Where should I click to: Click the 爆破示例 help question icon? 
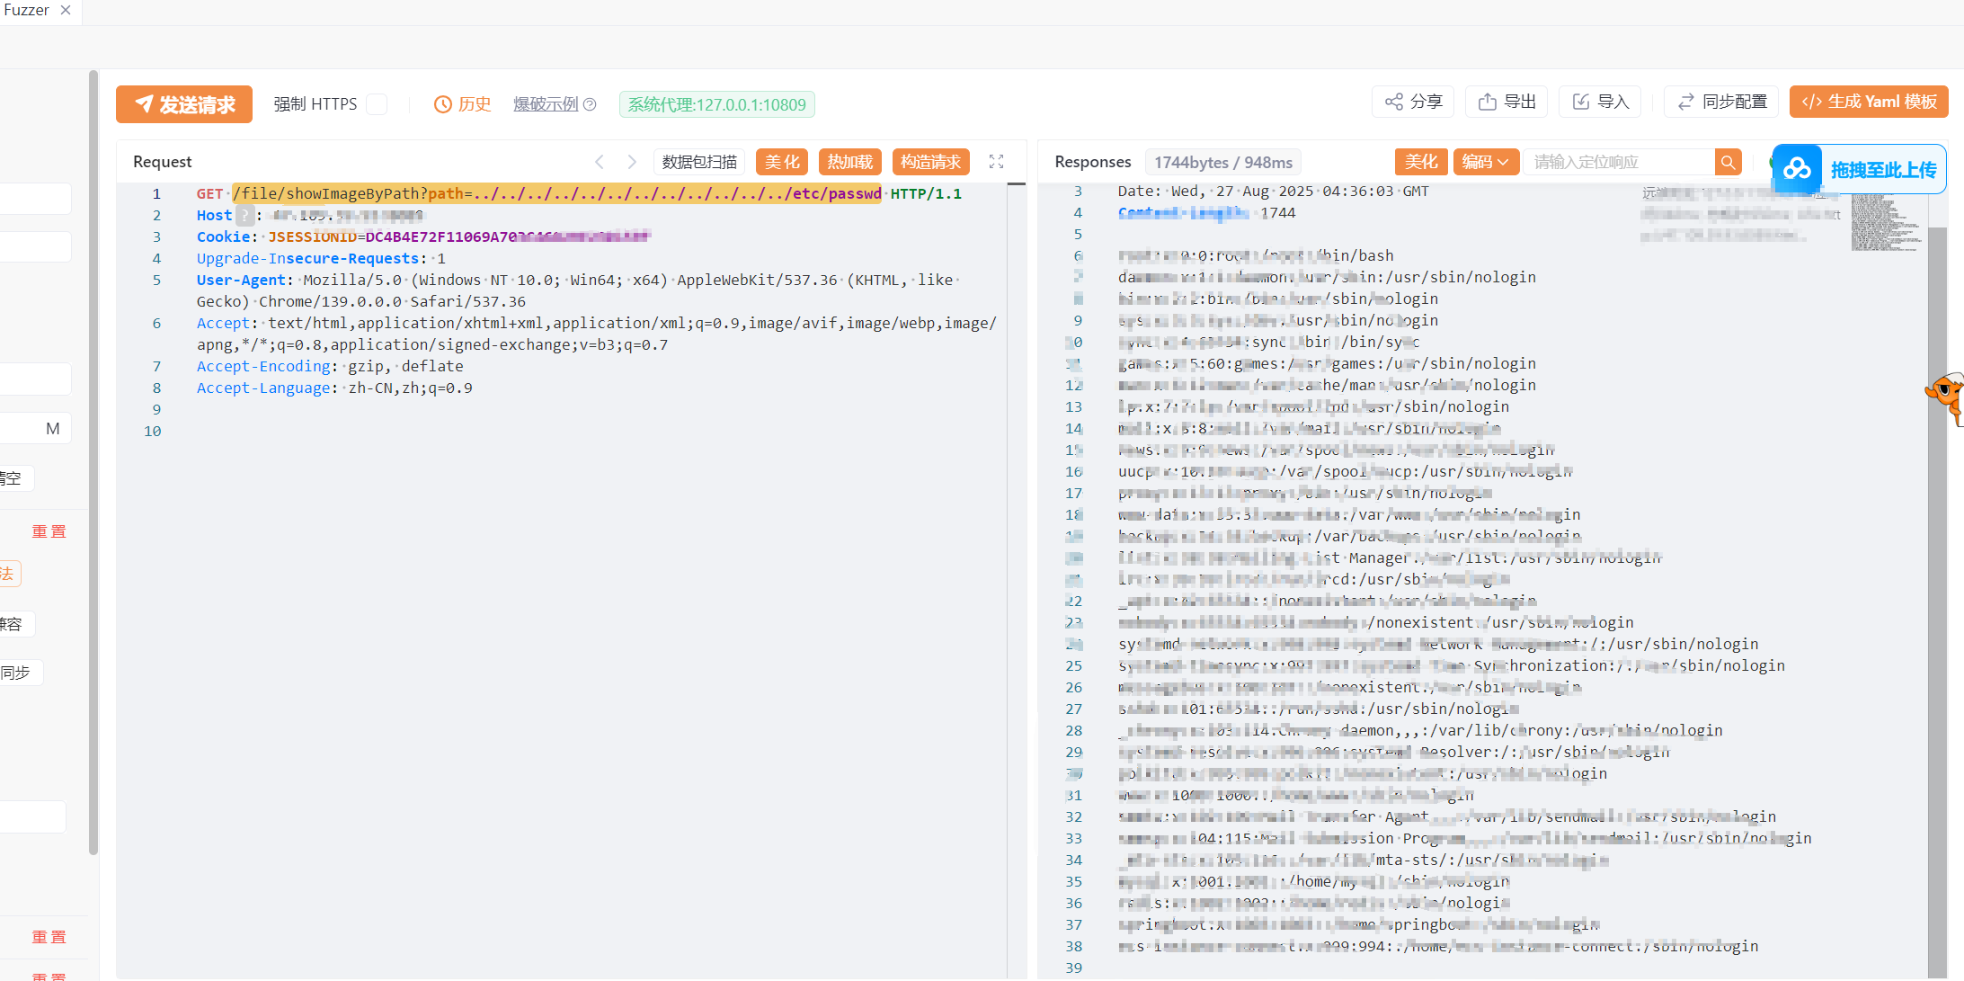coord(590,104)
